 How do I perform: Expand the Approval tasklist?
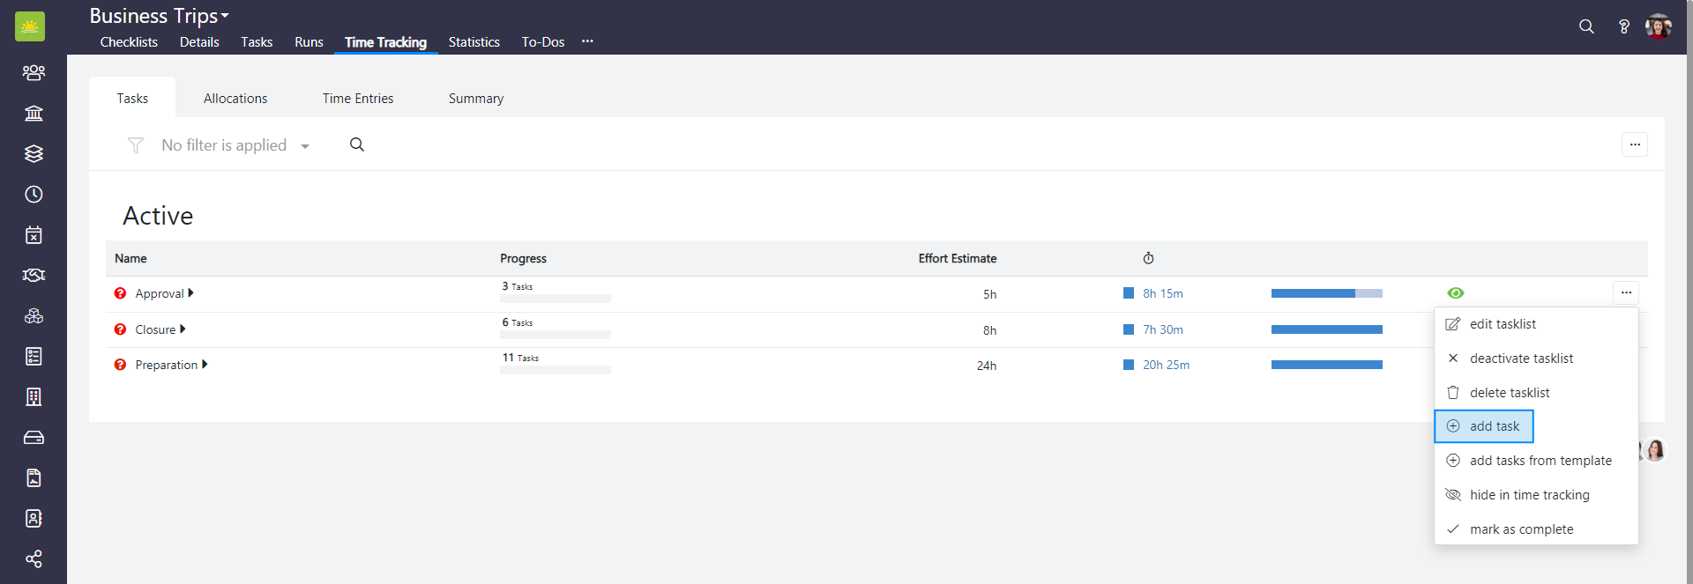191,293
